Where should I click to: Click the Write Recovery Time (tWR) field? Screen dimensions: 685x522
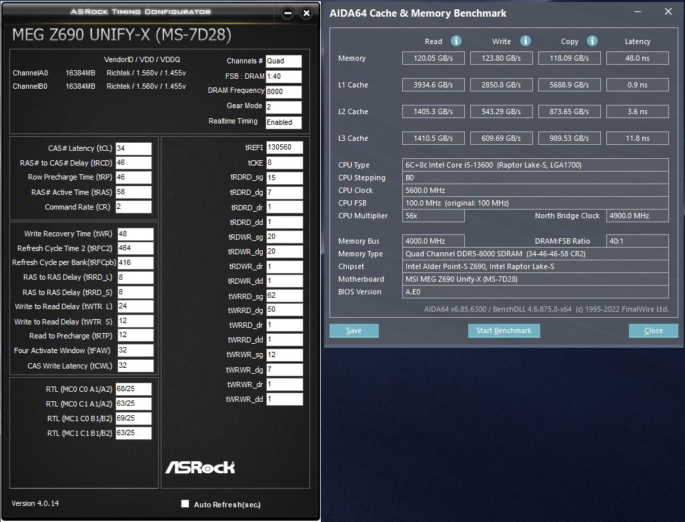135,234
